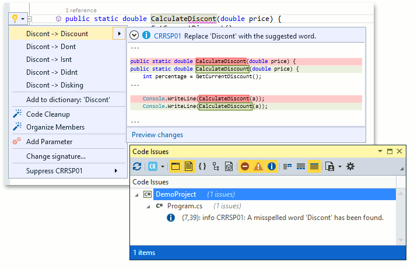Click the hierarchy tree icon in toolbar
414x269 pixels.
point(216,166)
